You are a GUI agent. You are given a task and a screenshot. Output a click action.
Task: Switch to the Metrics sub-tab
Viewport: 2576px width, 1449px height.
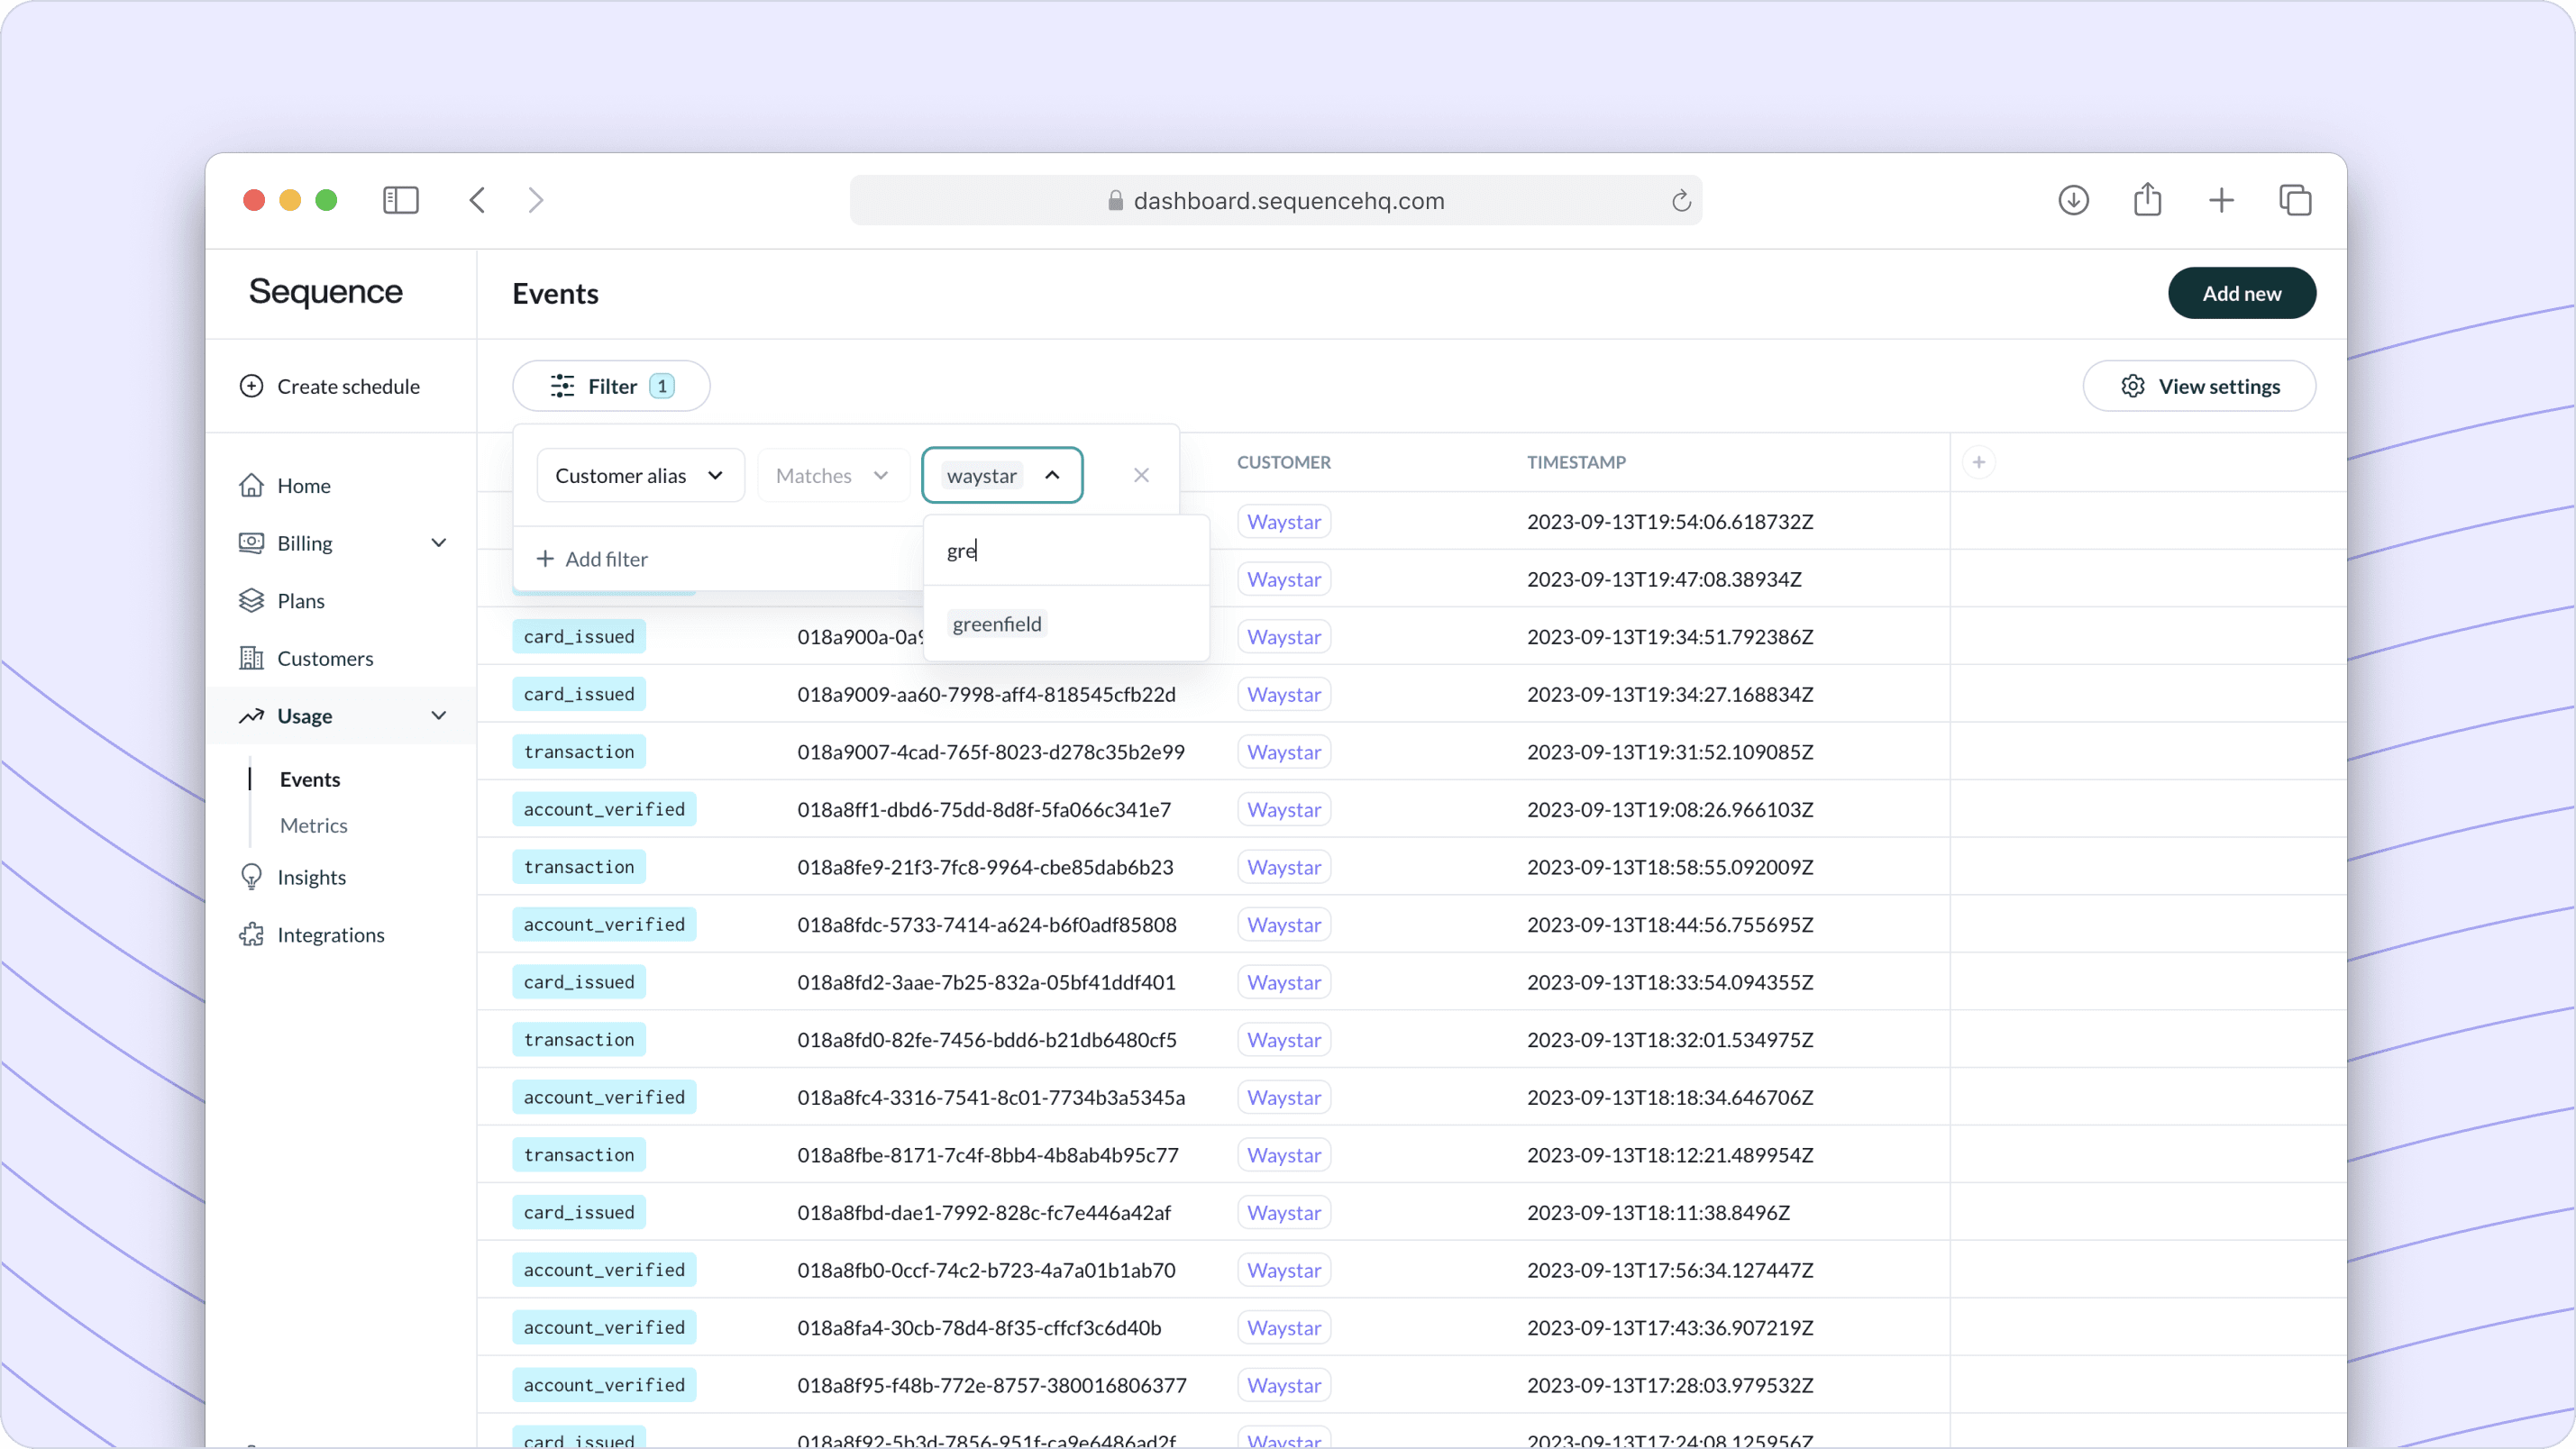pyautogui.click(x=313, y=825)
